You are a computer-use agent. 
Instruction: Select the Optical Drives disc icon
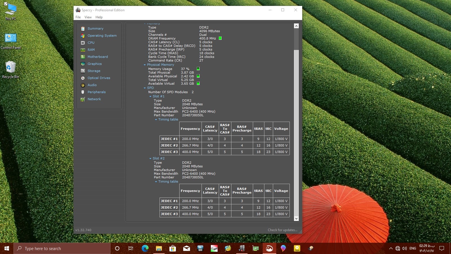83,78
